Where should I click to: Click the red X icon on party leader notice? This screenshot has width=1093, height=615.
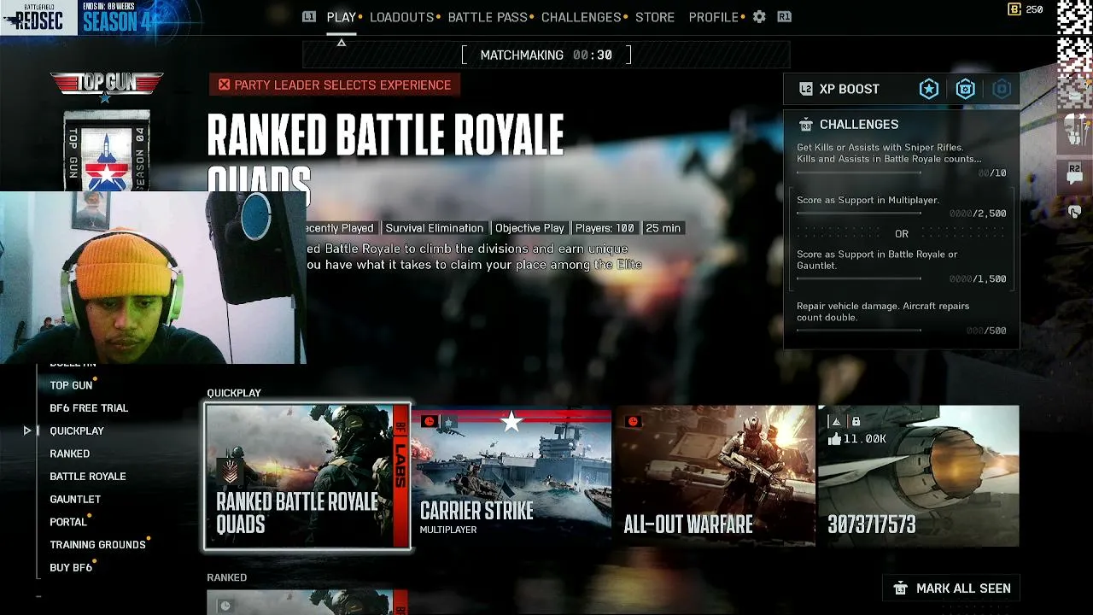click(x=224, y=85)
